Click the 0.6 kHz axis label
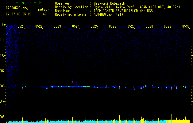This screenshot has height=123, width=193. coord(3,117)
